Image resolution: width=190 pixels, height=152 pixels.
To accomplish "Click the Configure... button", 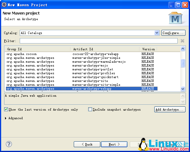I will (x=173, y=33).
